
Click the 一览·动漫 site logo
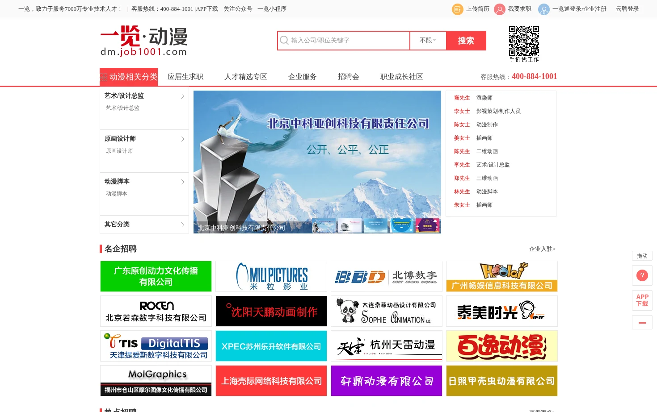pos(144,41)
